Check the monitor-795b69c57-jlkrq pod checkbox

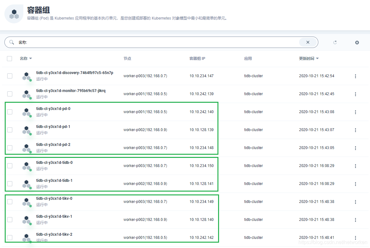tap(10, 94)
